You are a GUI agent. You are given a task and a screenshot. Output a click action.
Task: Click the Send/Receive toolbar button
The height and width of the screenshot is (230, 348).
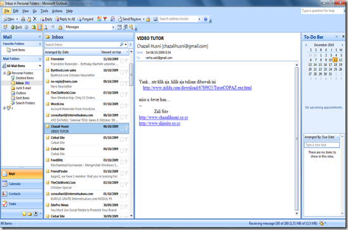[x=130, y=19]
